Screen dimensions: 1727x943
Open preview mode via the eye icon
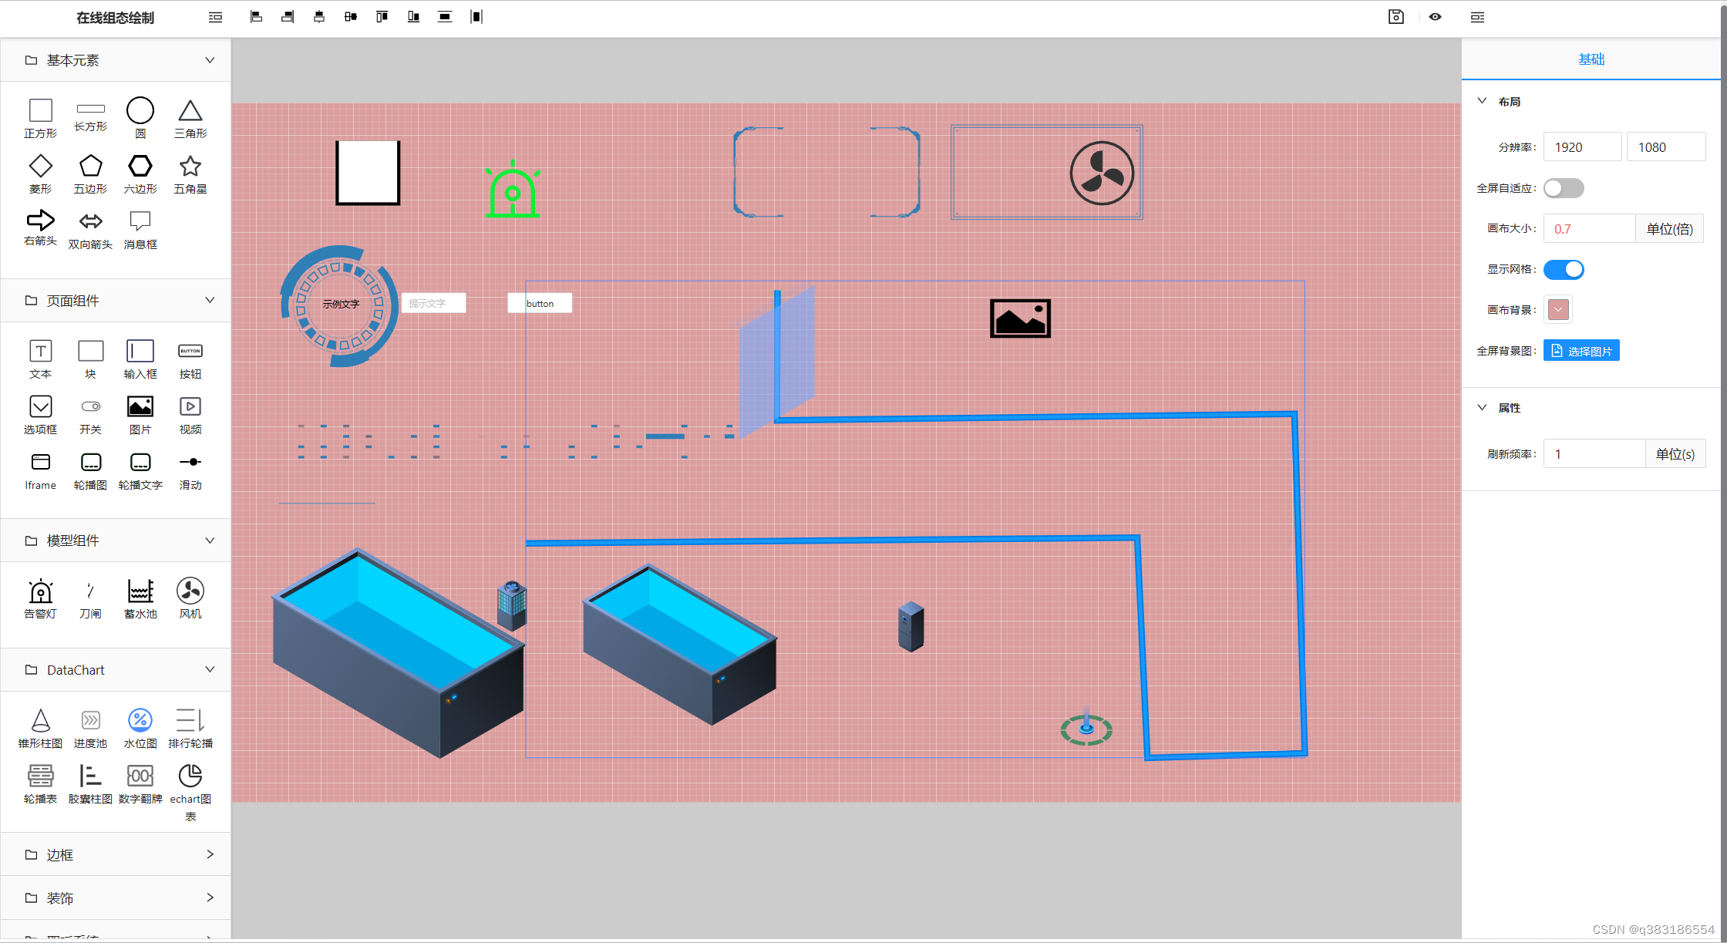1436,16
